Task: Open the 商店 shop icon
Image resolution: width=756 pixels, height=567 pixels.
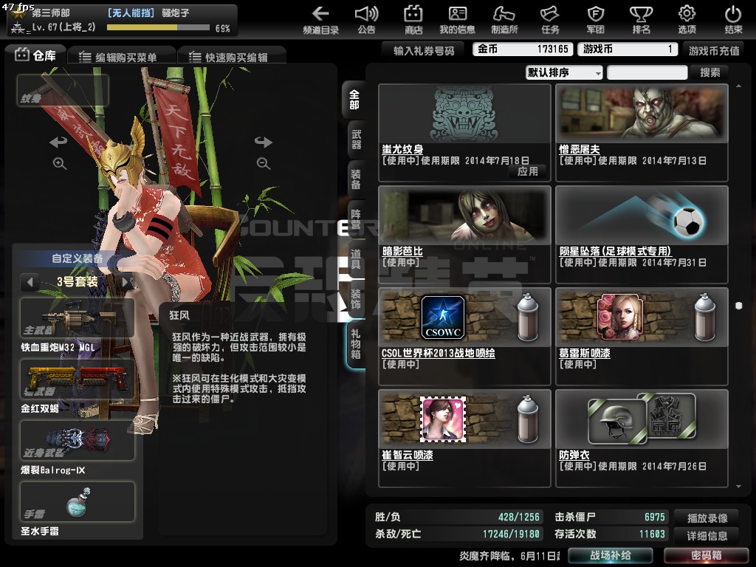Action: 413,20
